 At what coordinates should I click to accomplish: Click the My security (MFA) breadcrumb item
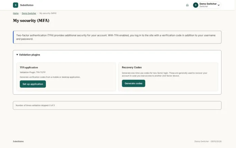pyautogui.click(x=48, y=13)
